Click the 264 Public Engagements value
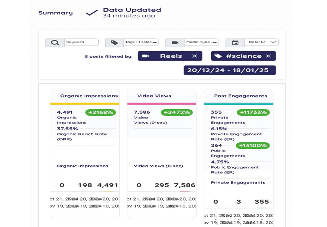 click(x=216, y=145)
